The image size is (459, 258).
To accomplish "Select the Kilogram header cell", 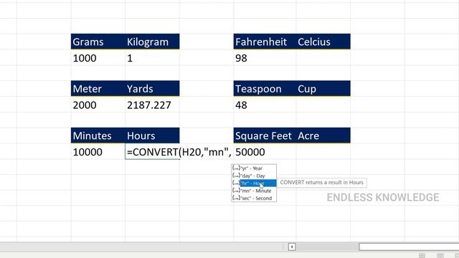I will pyautogui.click(x=152, y=42).
